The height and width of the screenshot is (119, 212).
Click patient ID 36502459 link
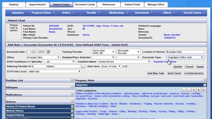54,26
